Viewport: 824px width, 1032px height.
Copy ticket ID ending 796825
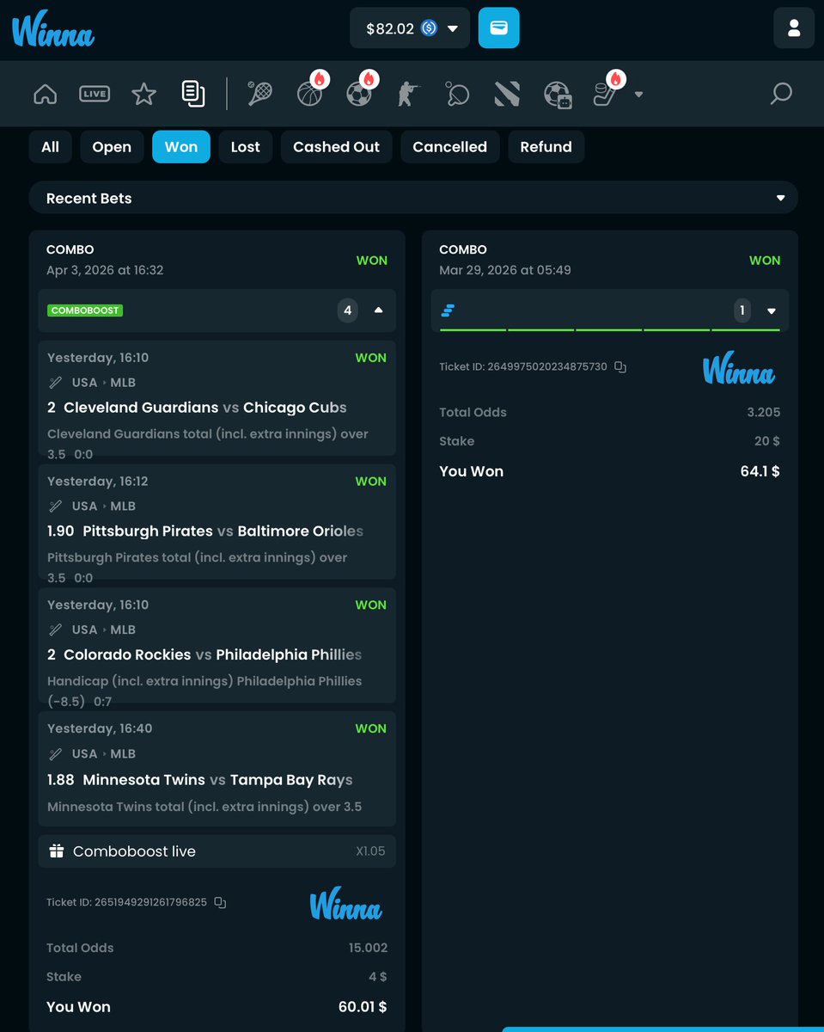point(220,902)
